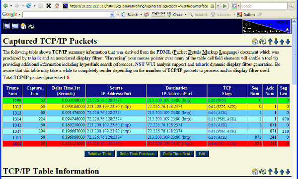
Task: Click the NST home icon in dark header
Action: pyautogui.click(x=23, y=26)
